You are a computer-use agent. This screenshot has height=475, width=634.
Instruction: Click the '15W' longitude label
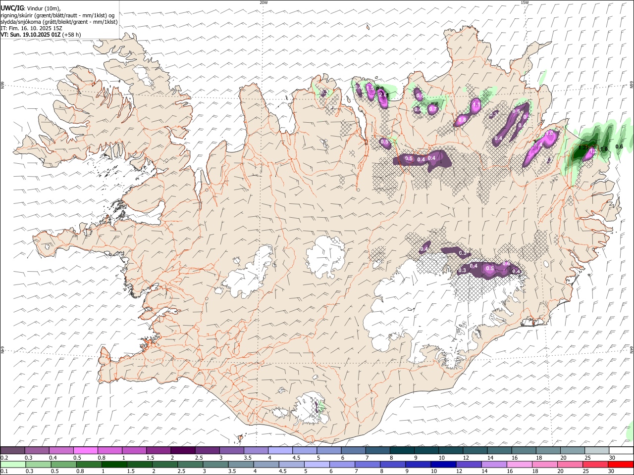point(525,2)
